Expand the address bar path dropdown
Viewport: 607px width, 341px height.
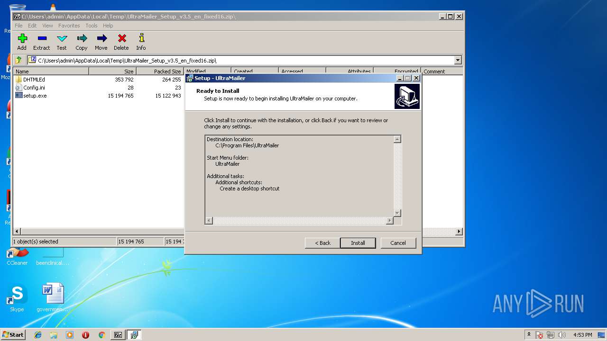pyautogui.click(x=458, y=60)
